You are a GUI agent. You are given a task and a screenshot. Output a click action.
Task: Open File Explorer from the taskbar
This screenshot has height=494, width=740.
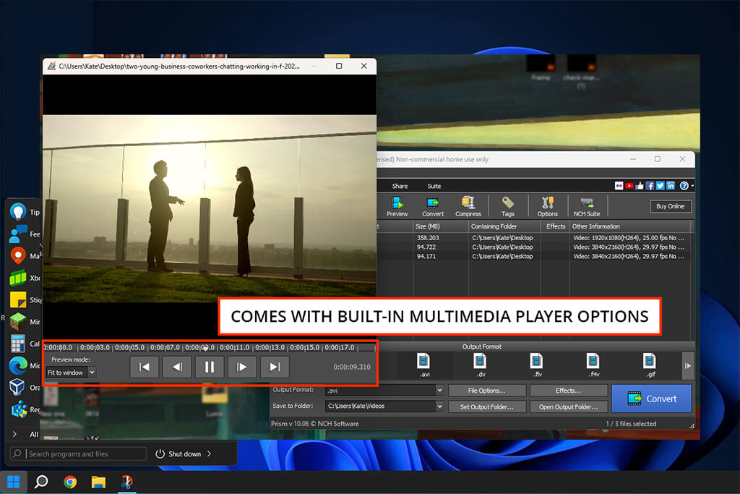[98, 482]
